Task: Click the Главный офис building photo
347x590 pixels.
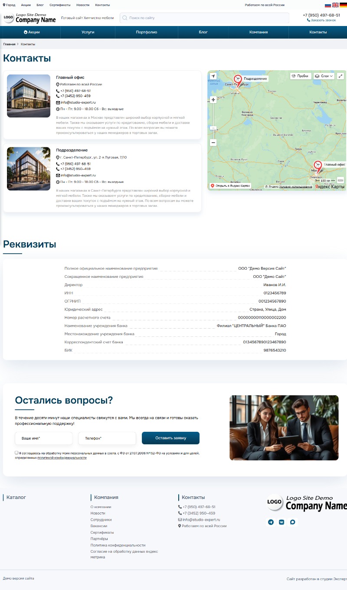Action: (29, 96)
